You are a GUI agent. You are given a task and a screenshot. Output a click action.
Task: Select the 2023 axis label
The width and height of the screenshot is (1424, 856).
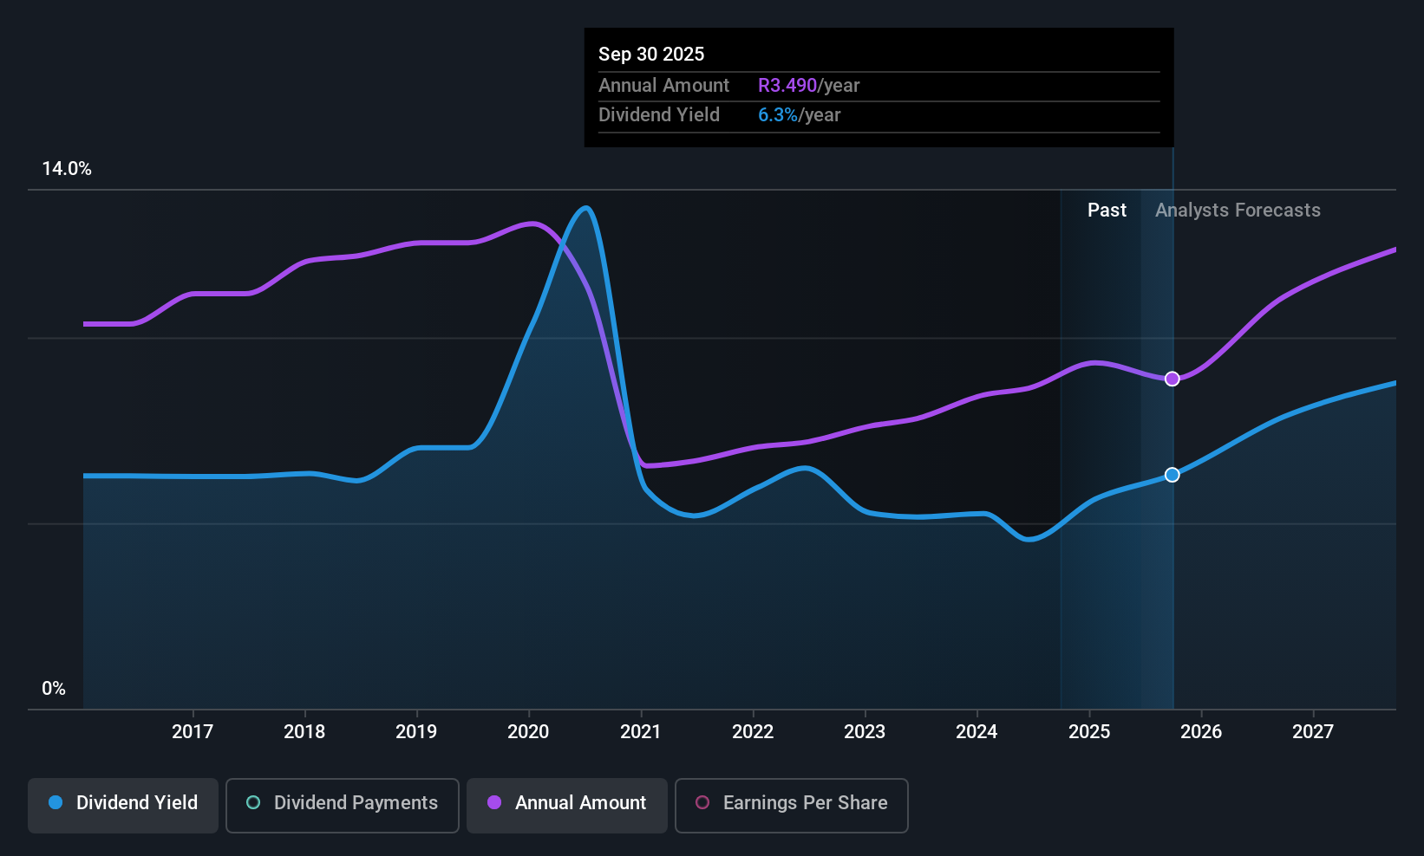[x=865, y=732]
